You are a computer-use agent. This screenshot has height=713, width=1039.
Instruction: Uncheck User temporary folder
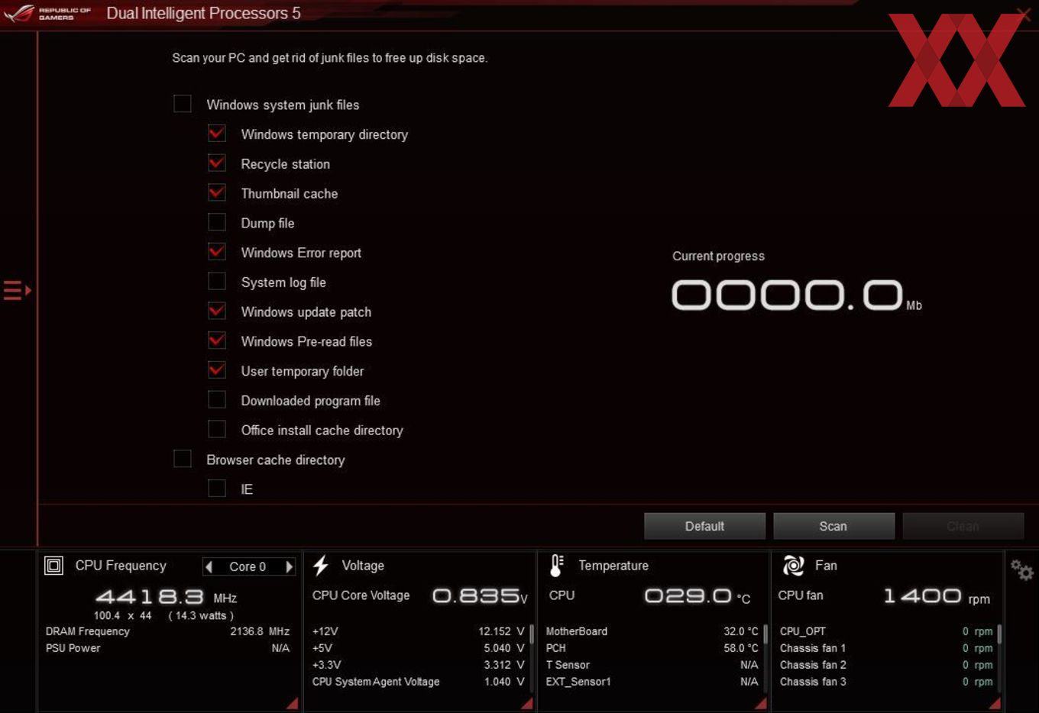tap(217, 370)
